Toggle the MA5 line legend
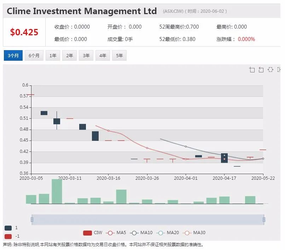The image size is (285, 250). 116,233
